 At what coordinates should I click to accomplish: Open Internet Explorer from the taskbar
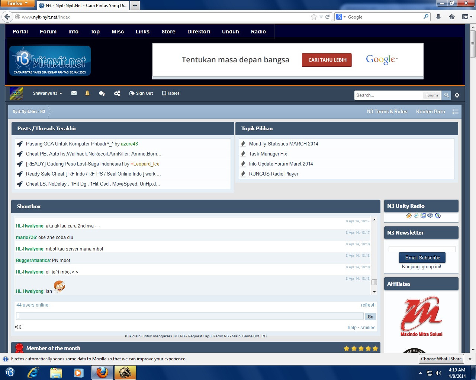[33, 373]
